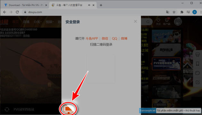Click the site lock security icon
Screen dimensions: 202x115
tap(25, 12)
